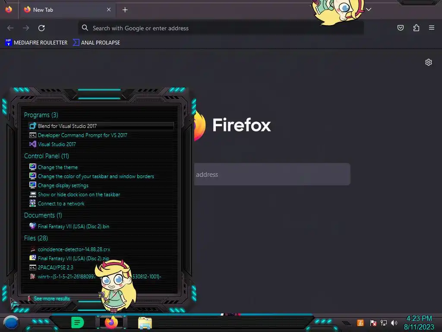Open the 2PACALYPSE 2.3 file result
442x332 pixels.
click(x=51, y=267)
